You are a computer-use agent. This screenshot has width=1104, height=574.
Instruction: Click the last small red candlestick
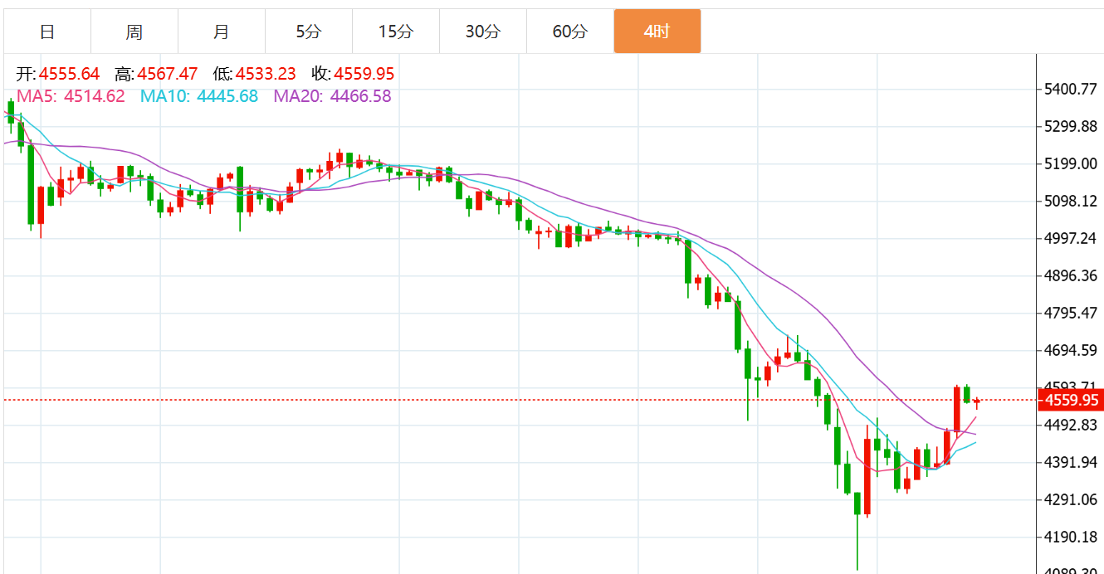(977, 401)
